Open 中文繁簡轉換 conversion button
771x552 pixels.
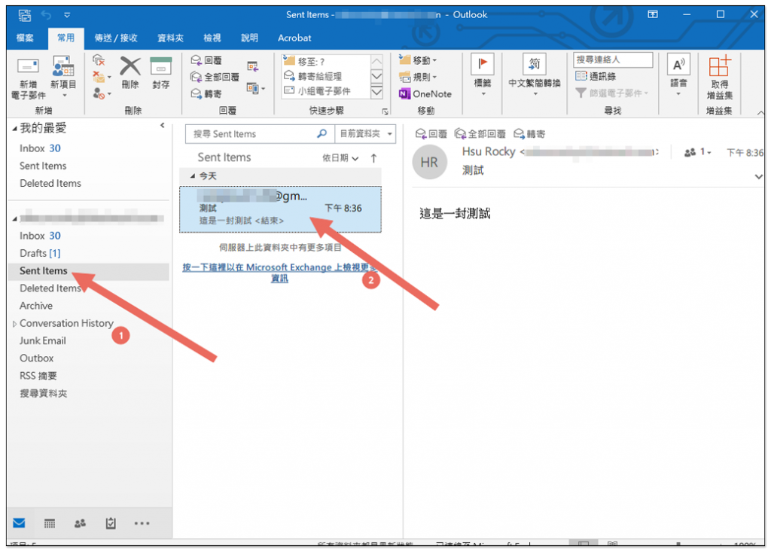pyautogui.click(x=535, y=75)
